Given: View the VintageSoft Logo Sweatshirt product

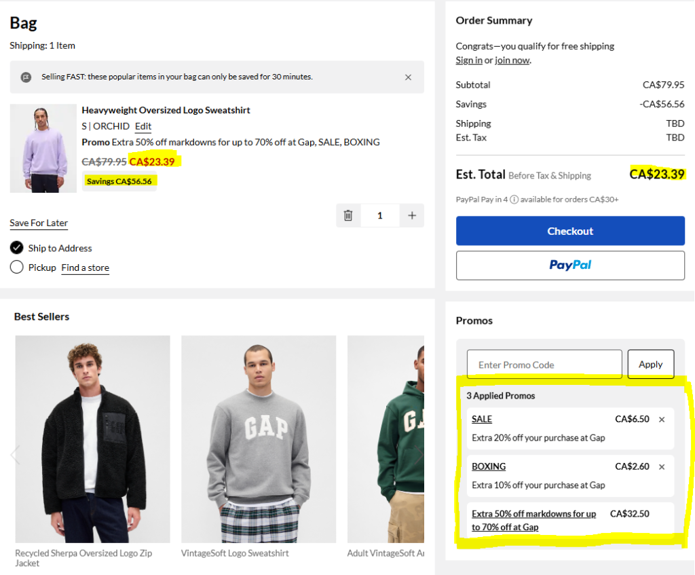Looking at the screenshot, I should click(258, 439).
